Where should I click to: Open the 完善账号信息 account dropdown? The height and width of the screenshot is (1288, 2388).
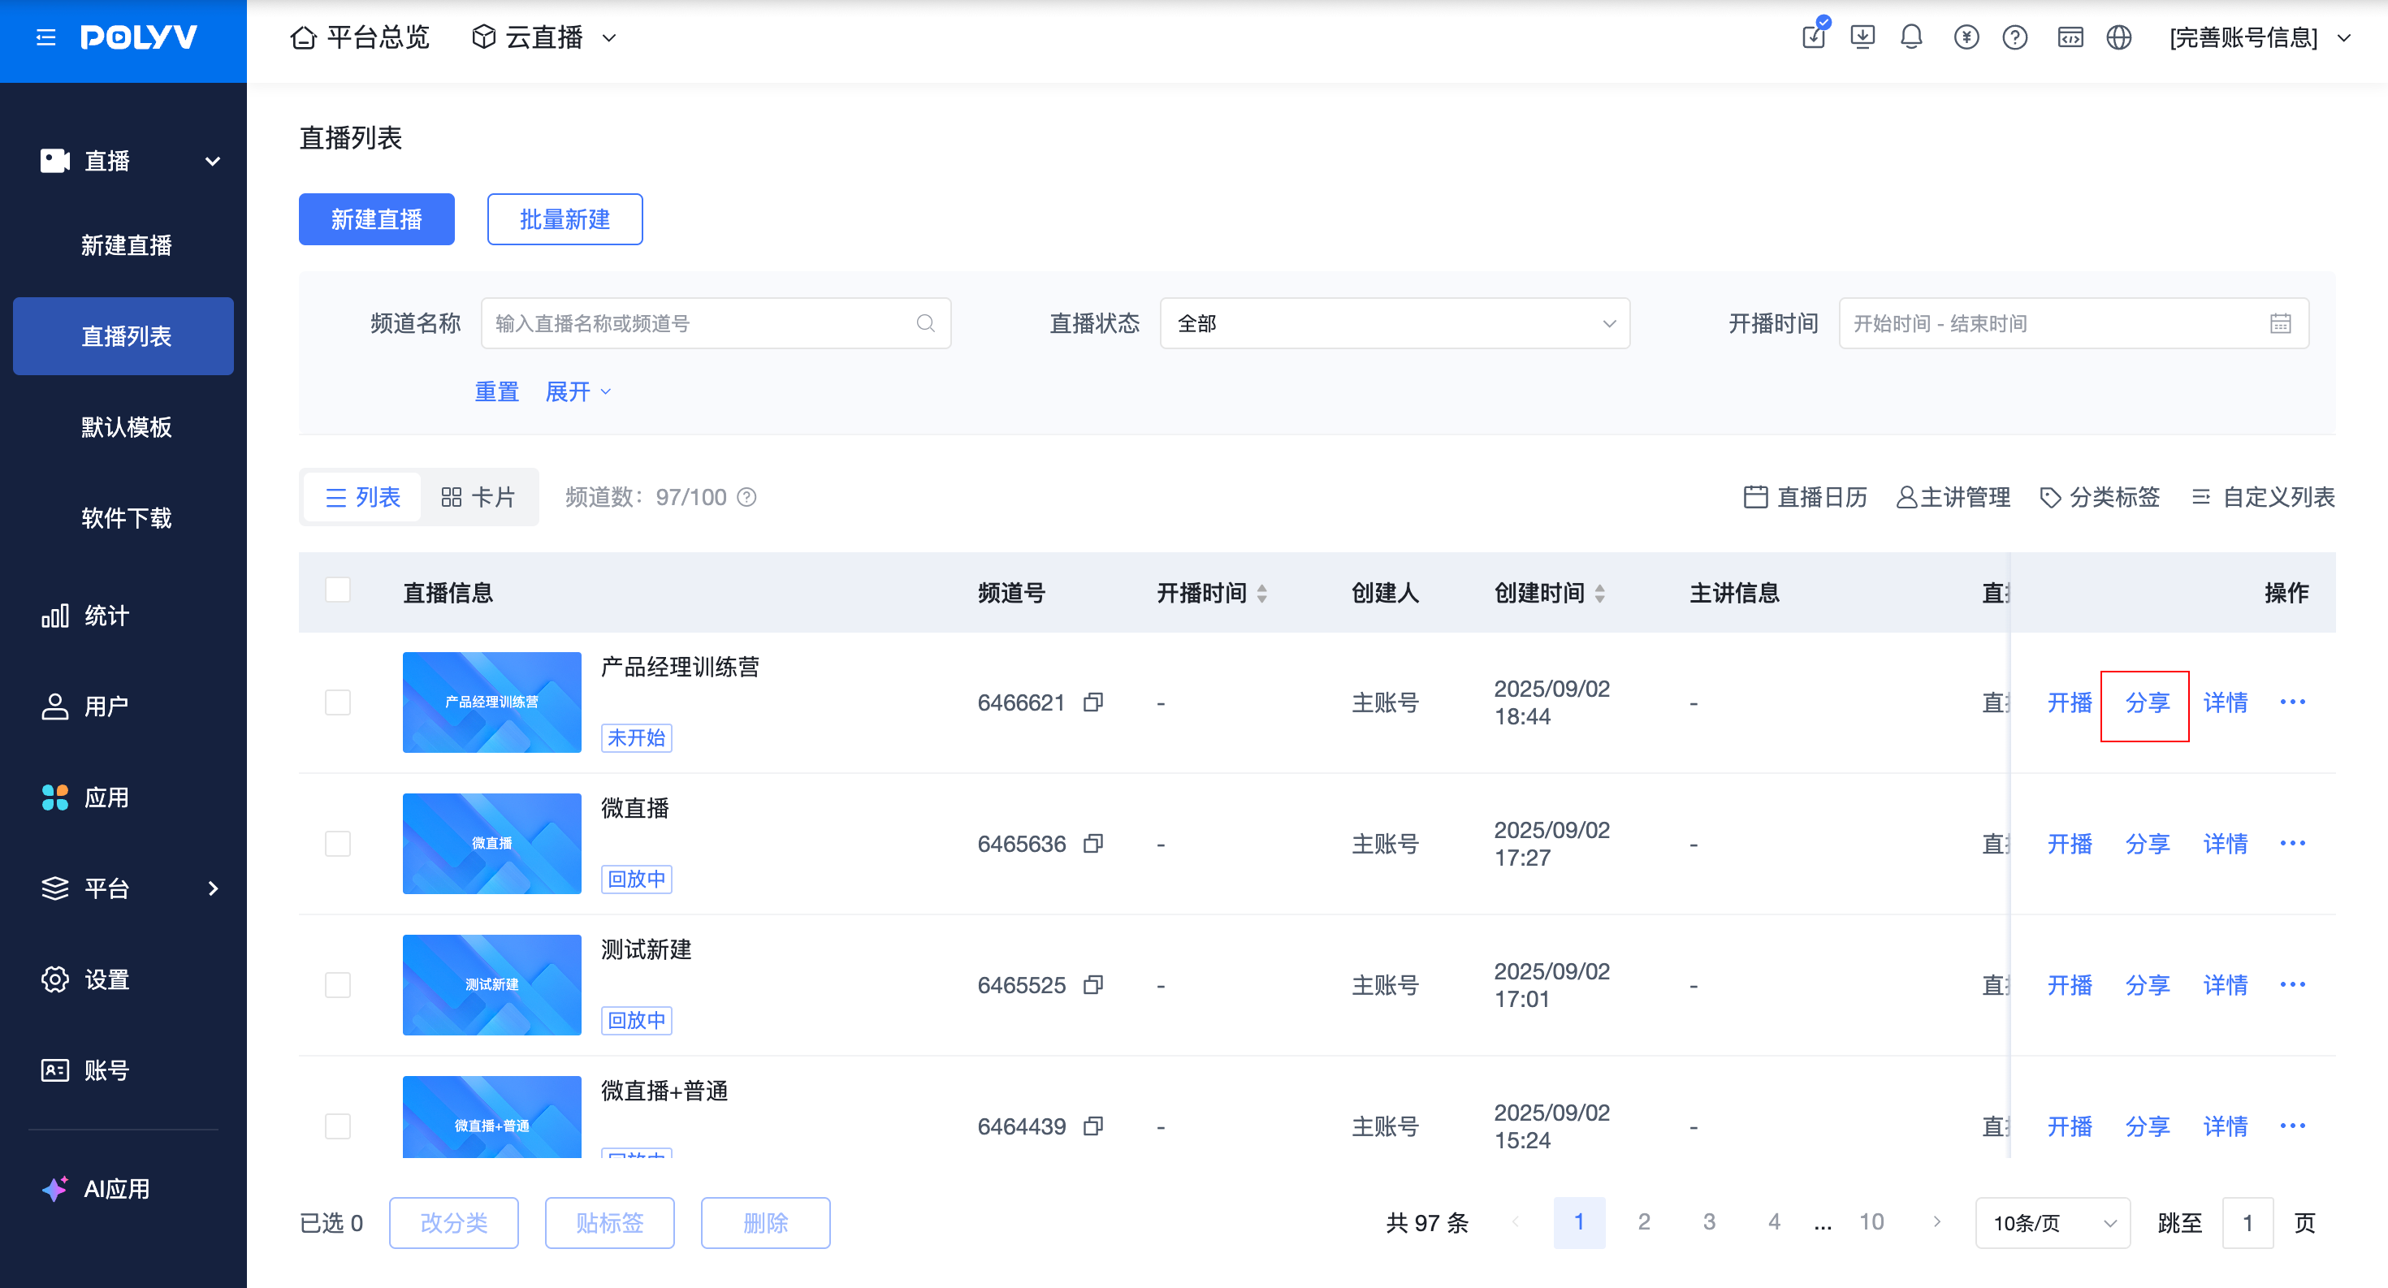tap(2260, 37)
